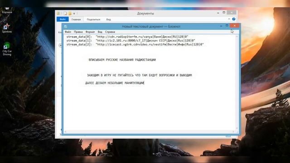This screenshot has height=163, width=290.
Task: Click the Properties quick-access icon in Документы window
Action: click(65, 13)
